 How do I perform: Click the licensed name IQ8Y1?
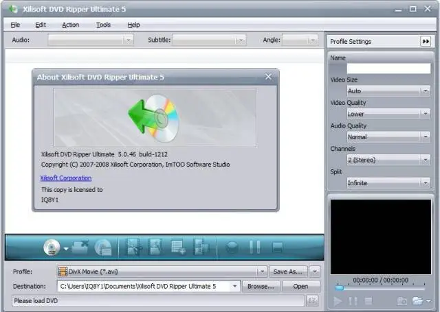pyautogui.click(x=50, y=200)
